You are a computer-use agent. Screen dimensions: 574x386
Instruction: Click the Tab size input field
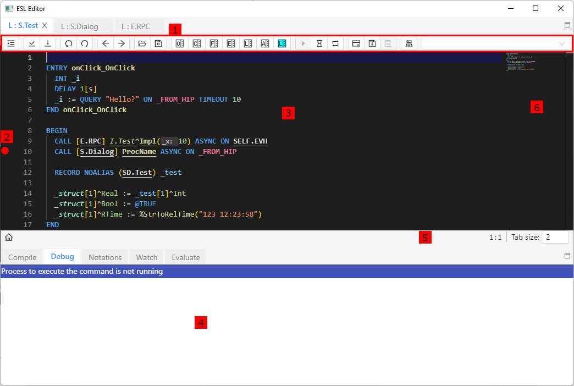click(555, 237)
